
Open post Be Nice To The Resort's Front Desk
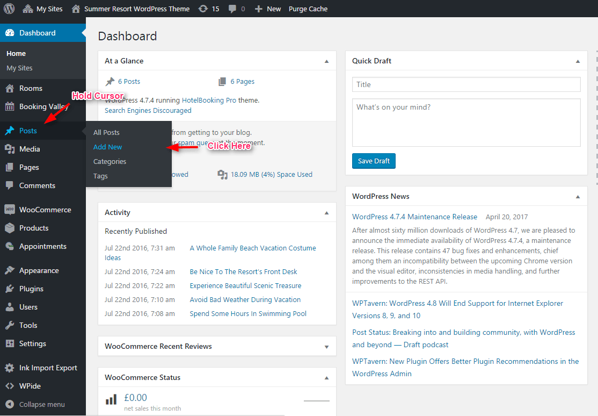(243, 271)
